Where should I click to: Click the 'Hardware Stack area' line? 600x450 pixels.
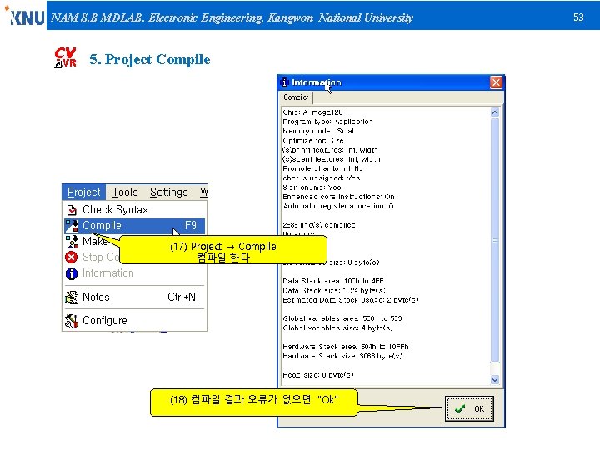pos(346,347)
